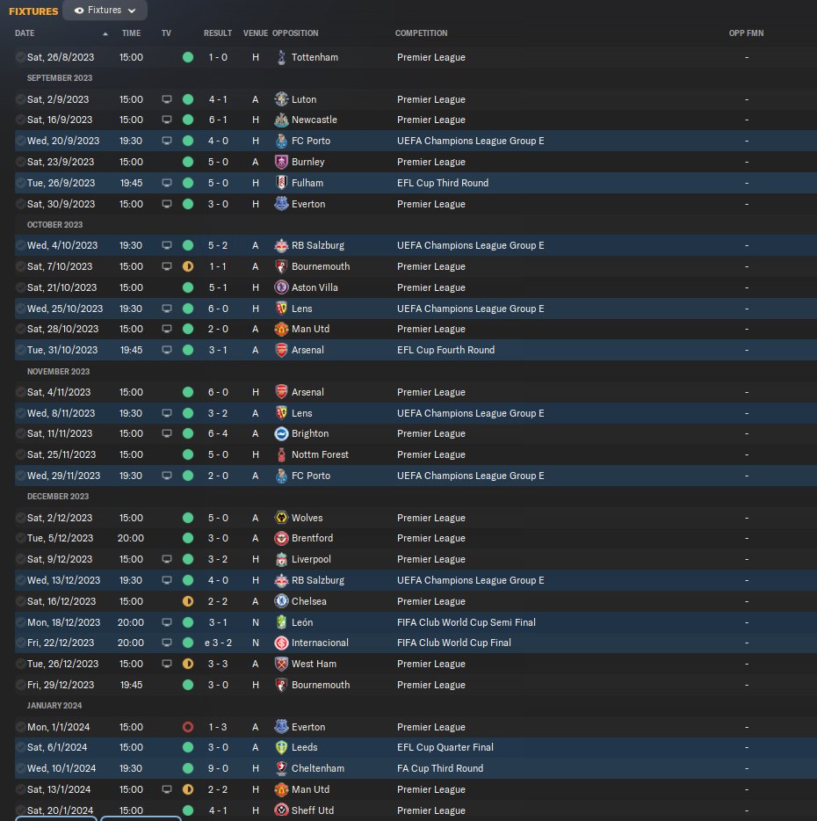Sort by the Result column header
Screen dimensions: 817x821
(218, 33)
